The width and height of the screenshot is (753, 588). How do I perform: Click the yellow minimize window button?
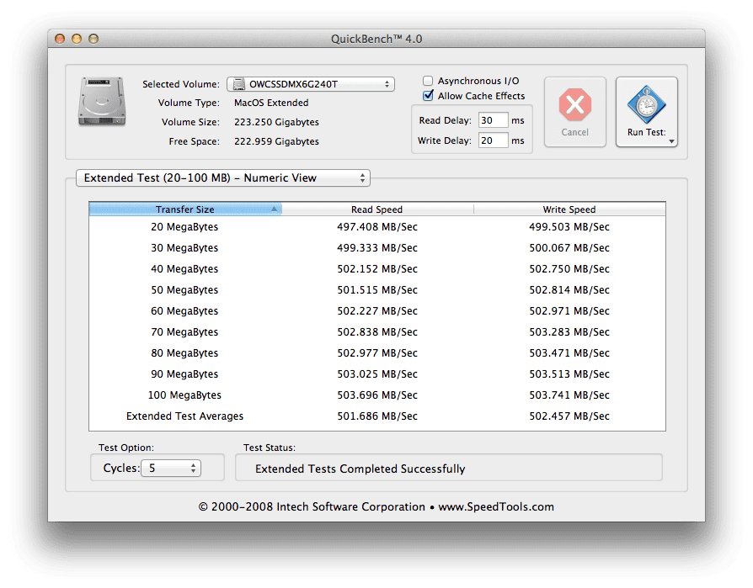coord(77,39)
